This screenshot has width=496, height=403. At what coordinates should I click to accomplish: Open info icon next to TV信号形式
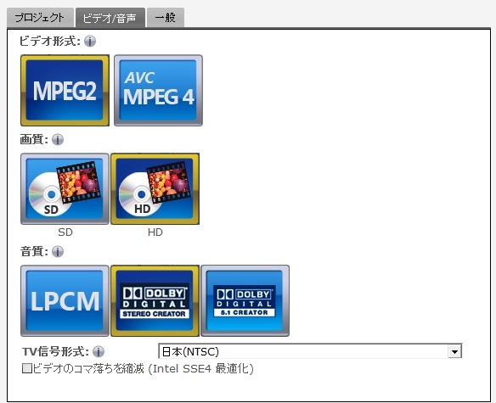99,351
